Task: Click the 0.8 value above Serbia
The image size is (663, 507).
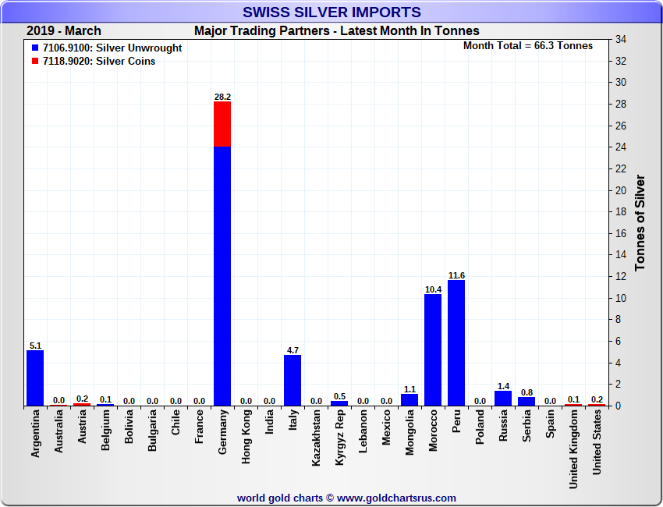Action: [526, 392]
